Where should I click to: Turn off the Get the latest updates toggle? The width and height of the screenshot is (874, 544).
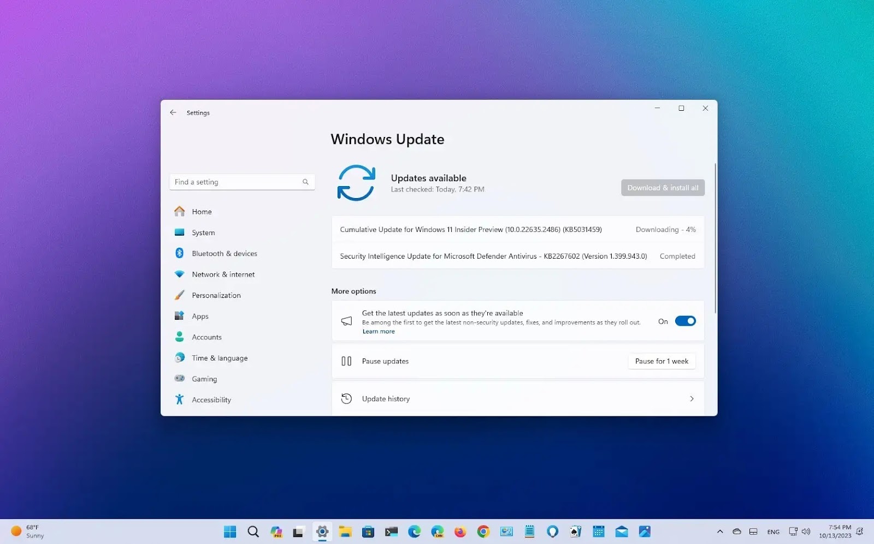pyautogui.click(x=685, y=321)
